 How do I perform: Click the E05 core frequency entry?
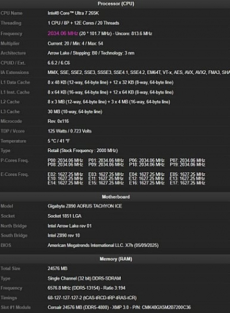pyautogui.click(x=187, y=175)
